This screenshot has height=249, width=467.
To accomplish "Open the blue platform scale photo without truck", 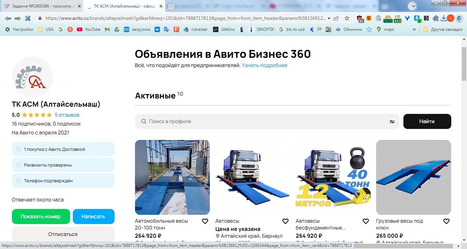I will [x=414, y=177].
